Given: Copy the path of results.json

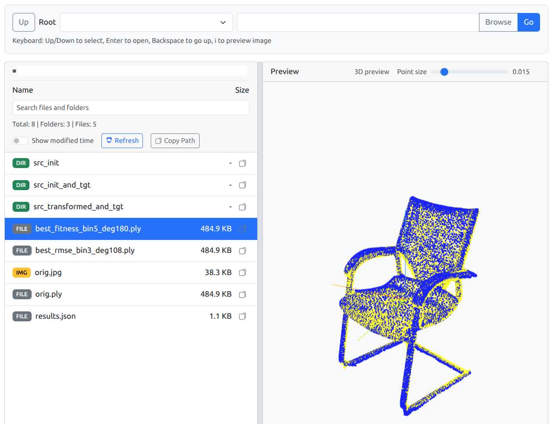Looking at the screenshot, I should (242, 316).
